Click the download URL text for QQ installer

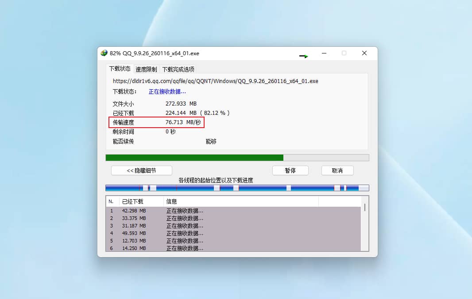[214, 81]
